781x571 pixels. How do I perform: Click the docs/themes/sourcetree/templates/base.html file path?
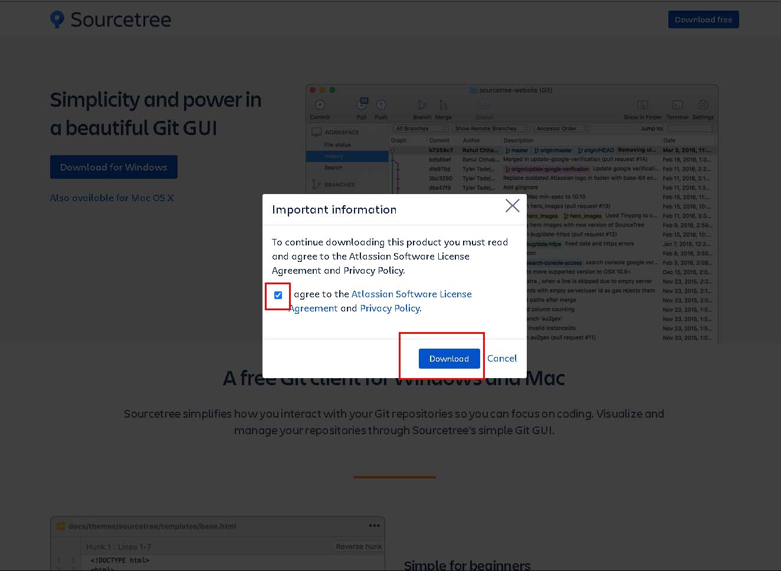click(152, 526)
